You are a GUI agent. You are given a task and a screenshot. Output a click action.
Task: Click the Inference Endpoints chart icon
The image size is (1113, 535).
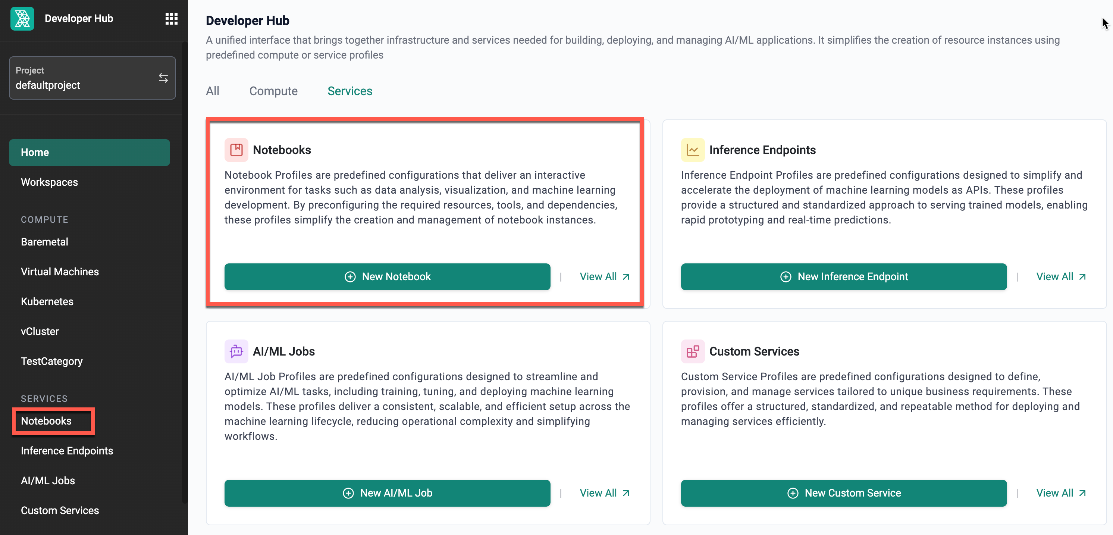tap(693, 150)
